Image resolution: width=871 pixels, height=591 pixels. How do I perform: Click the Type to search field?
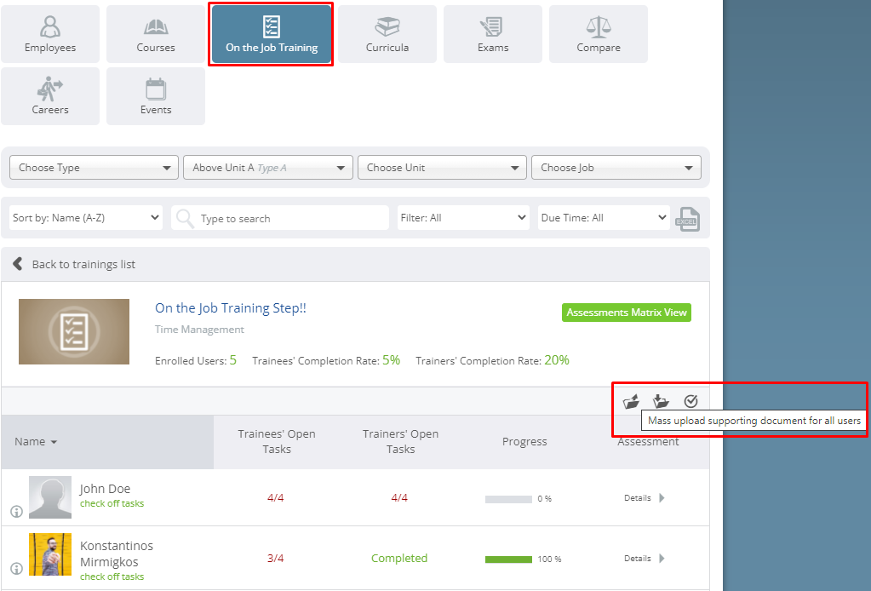coord(280,218)
